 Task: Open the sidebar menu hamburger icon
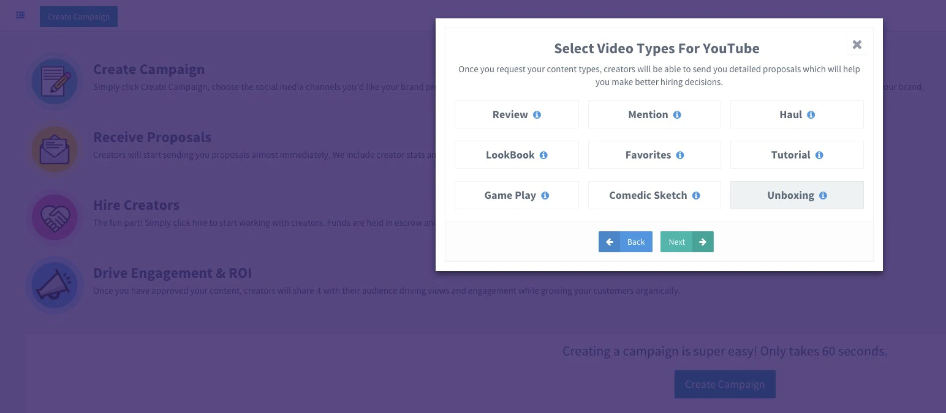coord(20,15)
